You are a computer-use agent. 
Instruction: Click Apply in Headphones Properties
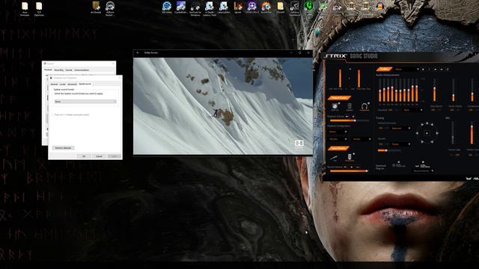point(114,156)
